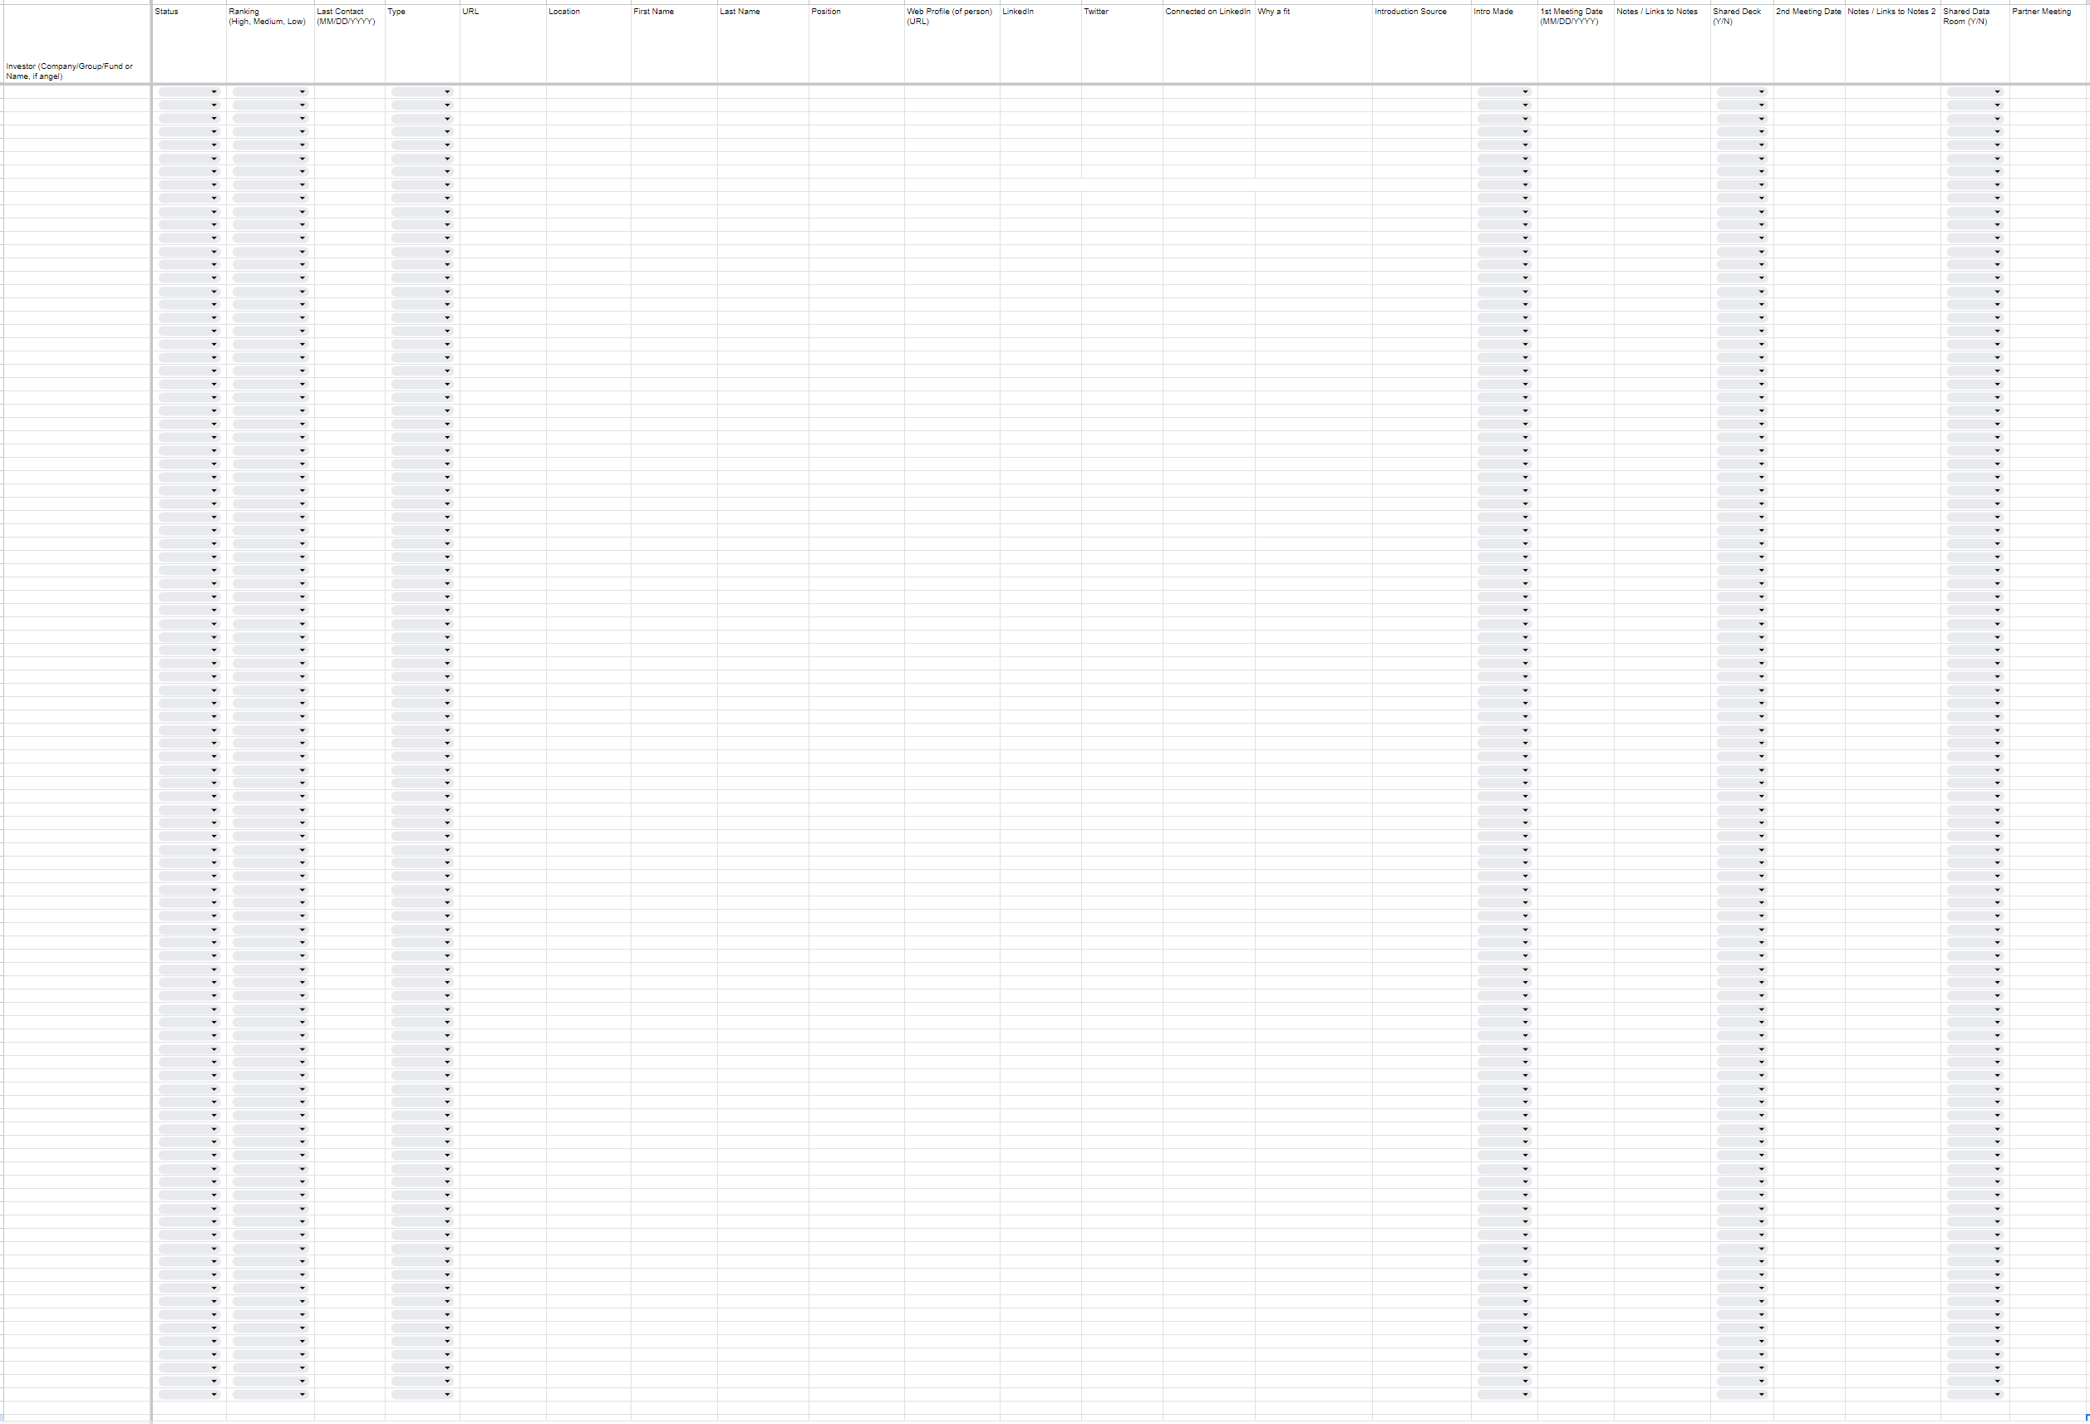
Task: Select the 1st Meeting Date header
Action: point(1575,45)
